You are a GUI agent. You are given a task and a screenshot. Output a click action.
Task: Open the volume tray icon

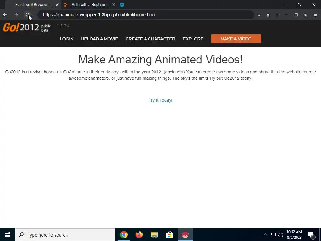pos(281,235)
